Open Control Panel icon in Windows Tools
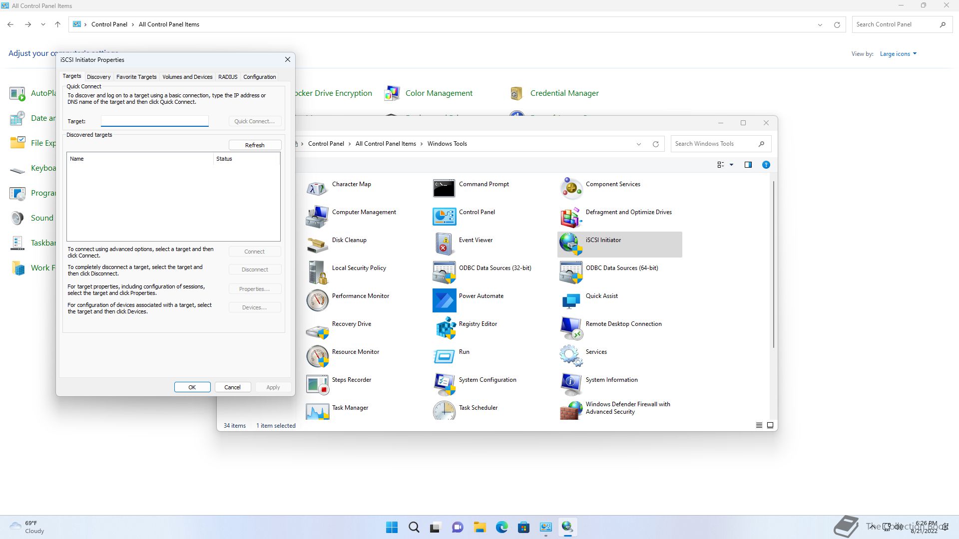This screenshot has width=959, height=539. click(444, 217)
